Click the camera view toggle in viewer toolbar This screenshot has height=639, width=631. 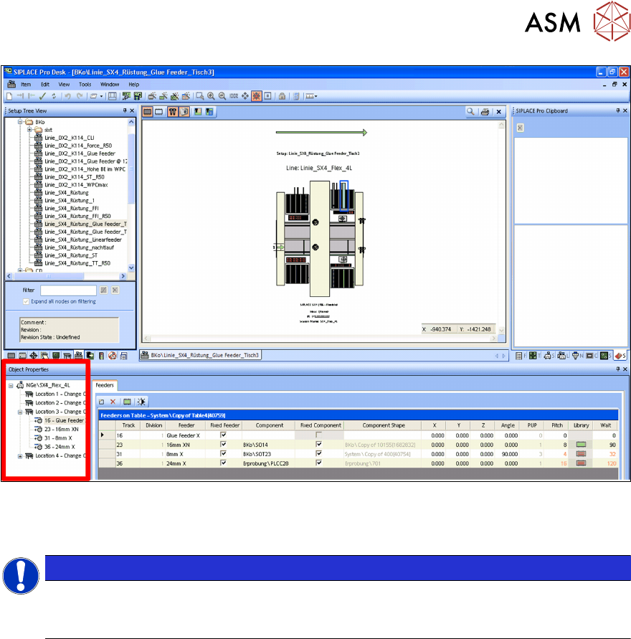point(184,112)
